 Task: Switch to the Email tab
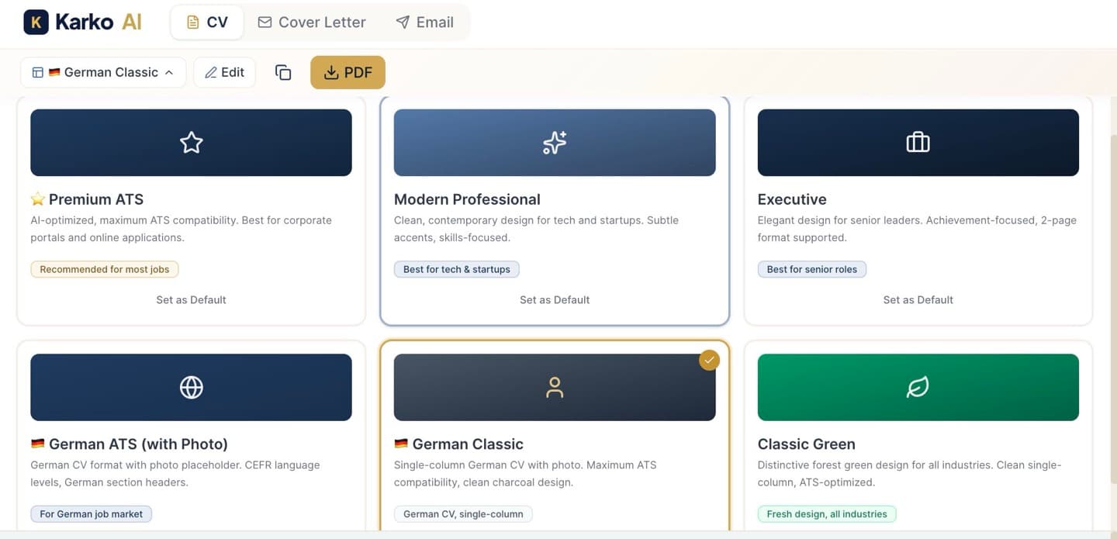click(x=424, y=22)
